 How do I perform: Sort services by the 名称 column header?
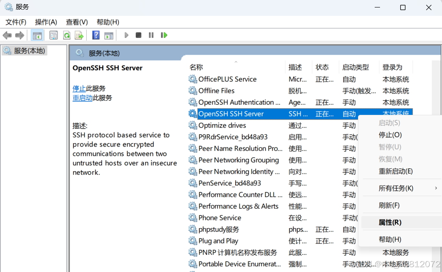point(196,67)
